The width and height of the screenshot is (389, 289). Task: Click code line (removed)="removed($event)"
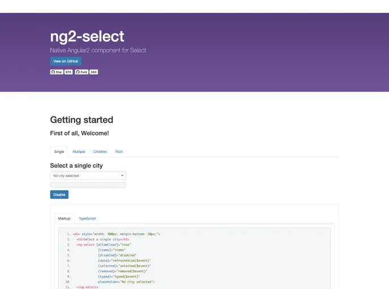123,271
